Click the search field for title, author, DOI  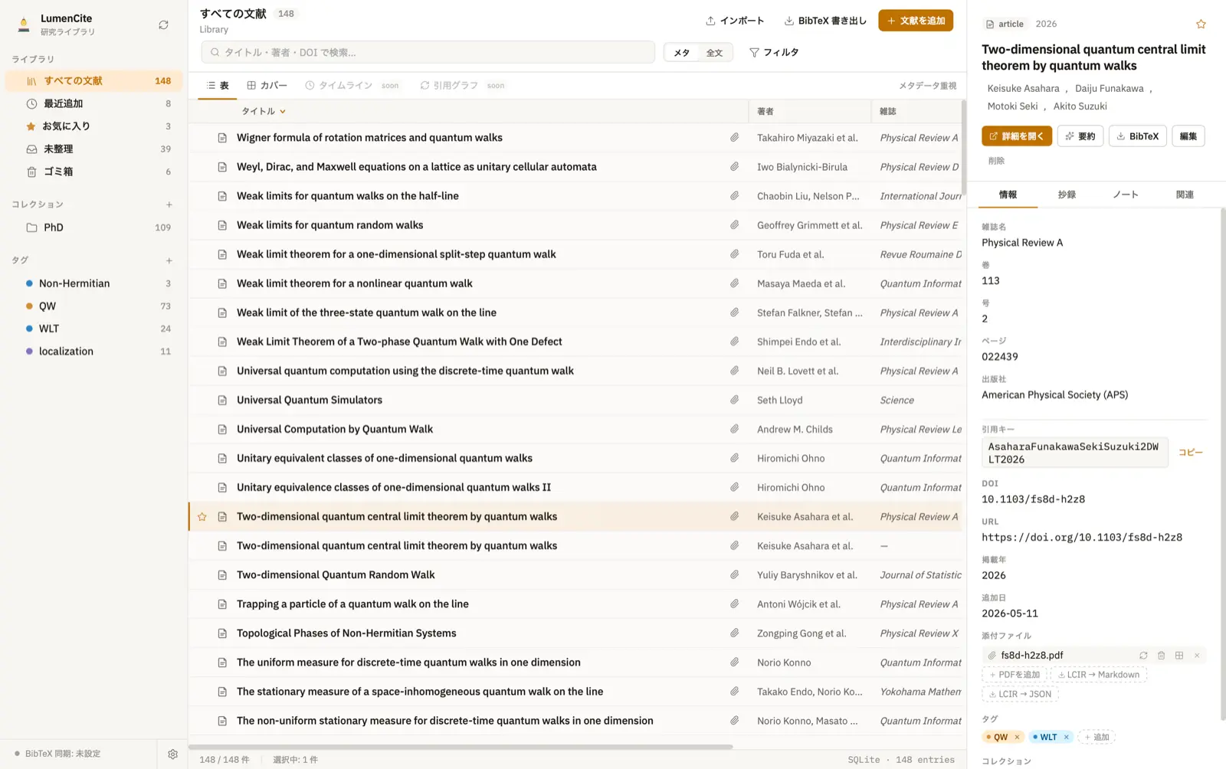428,52
